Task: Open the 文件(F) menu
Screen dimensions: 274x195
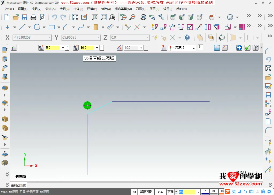Action: point(9,9)
